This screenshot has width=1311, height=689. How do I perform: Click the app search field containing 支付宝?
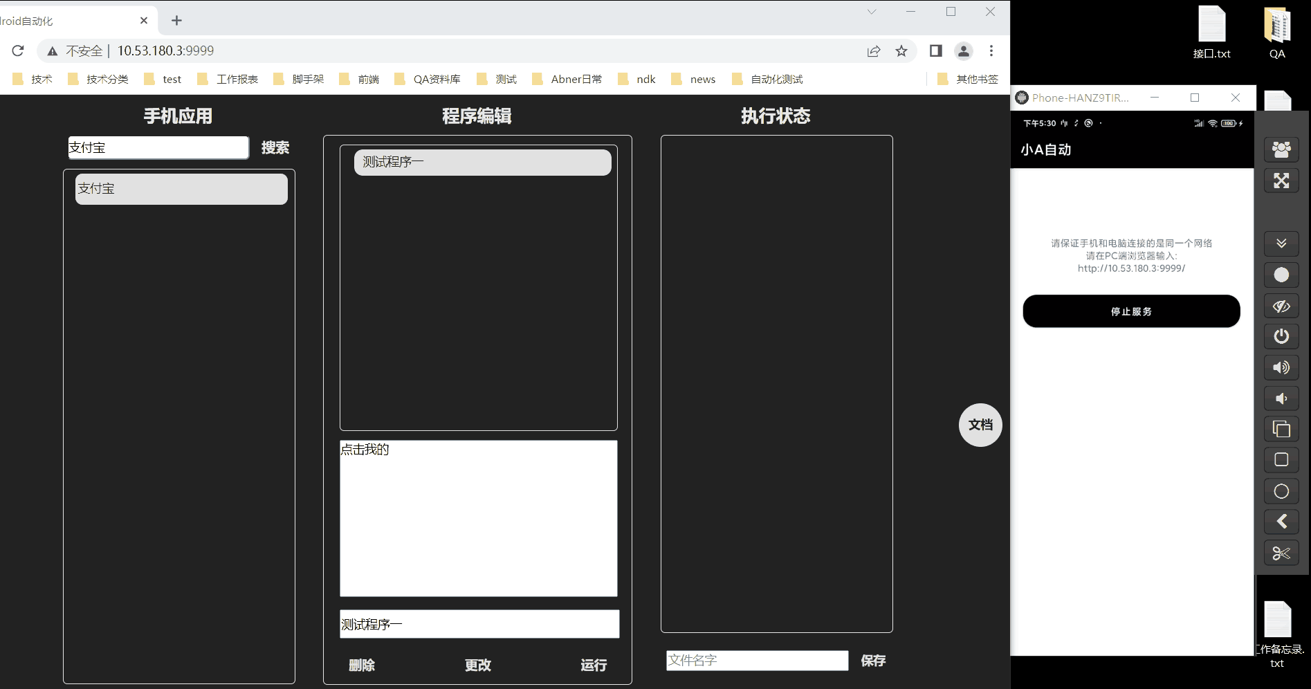(x=158, y=147)
